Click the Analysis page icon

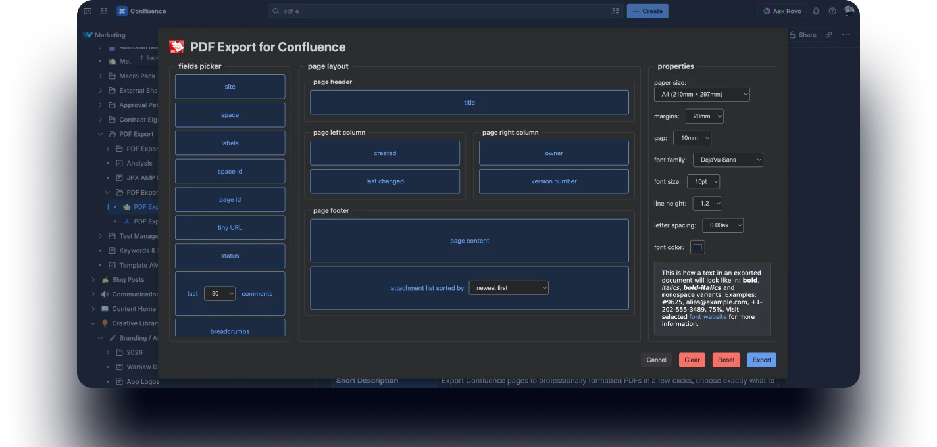[x=120, y=163]
